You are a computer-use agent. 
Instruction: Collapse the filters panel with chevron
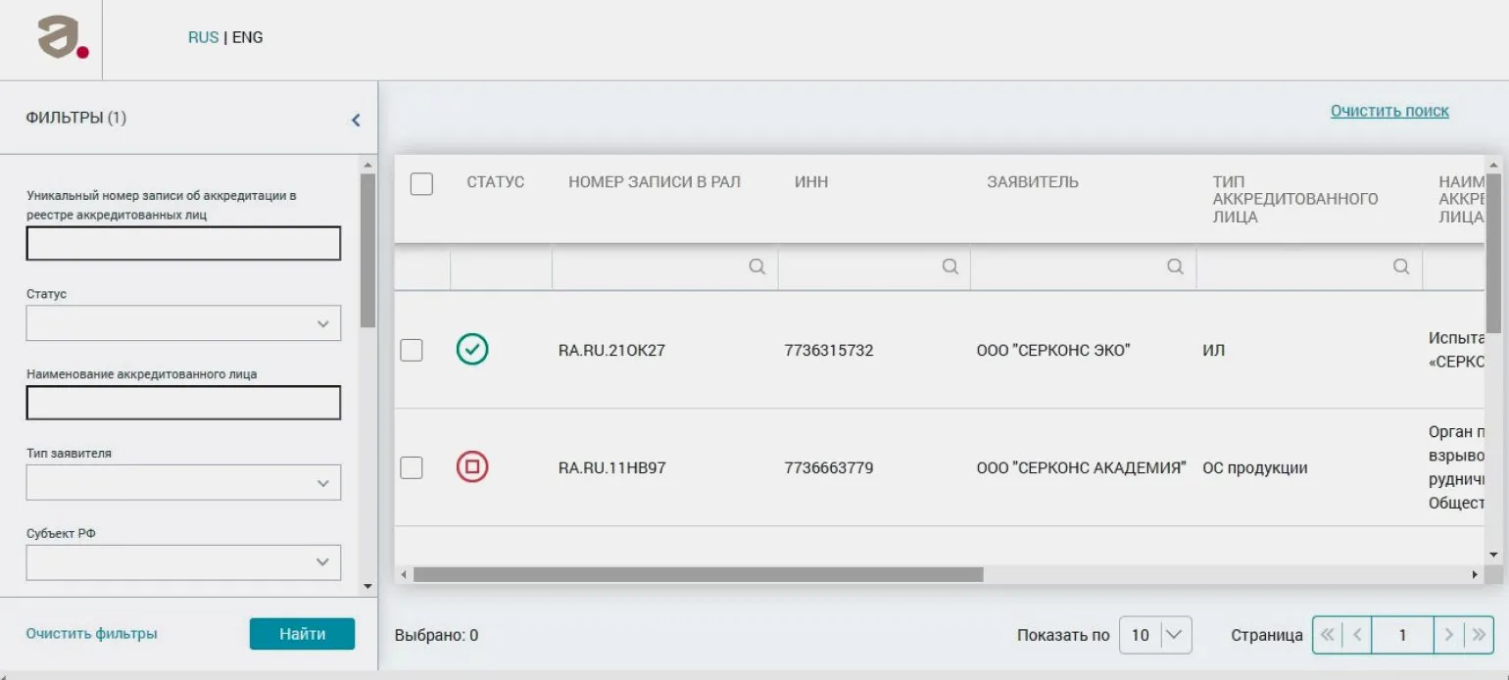click(356, 120)
